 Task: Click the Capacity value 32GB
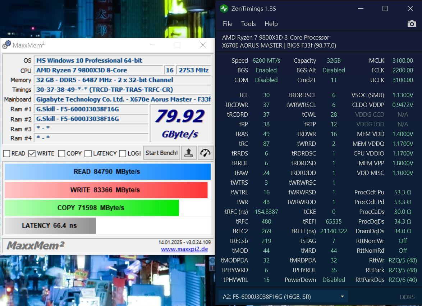click(x=334, y=61)
